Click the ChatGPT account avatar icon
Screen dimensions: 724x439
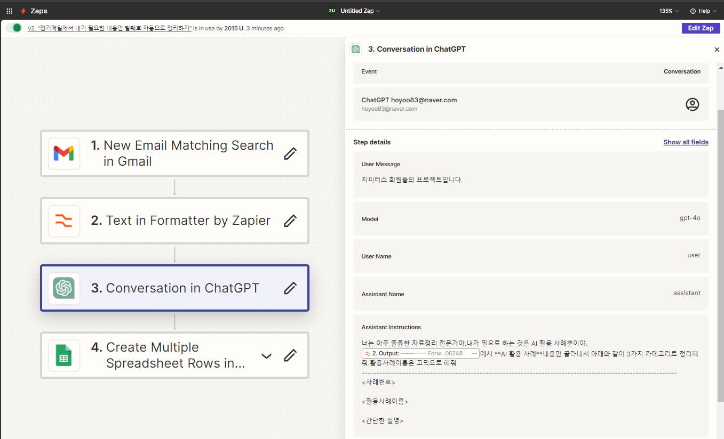[x=692, y=104]
